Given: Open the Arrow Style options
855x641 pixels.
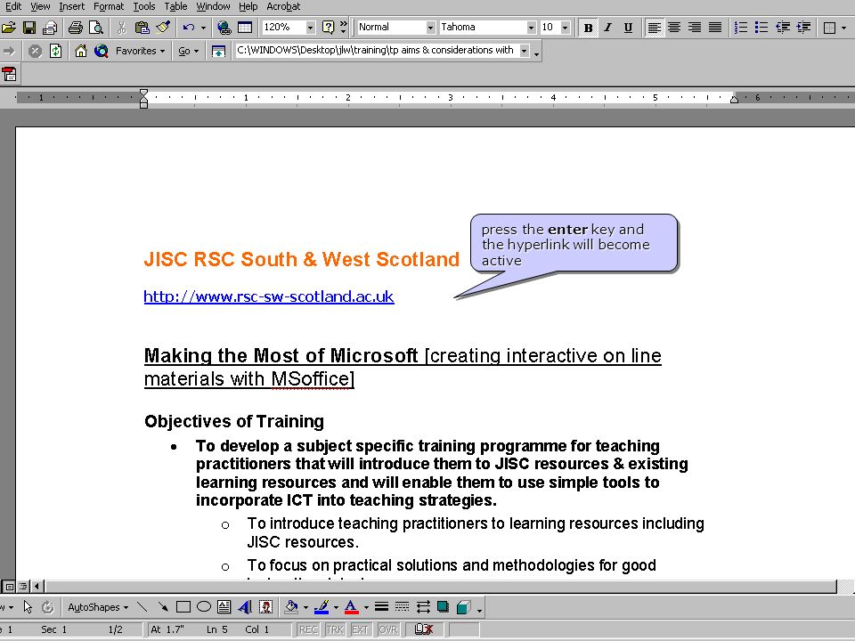Looking at the screenshot, I should (422, 606).
